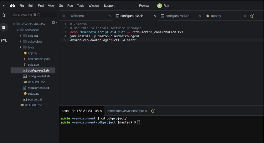
Task: Close the configure-al2.sh tab
Action: (155, 16)
